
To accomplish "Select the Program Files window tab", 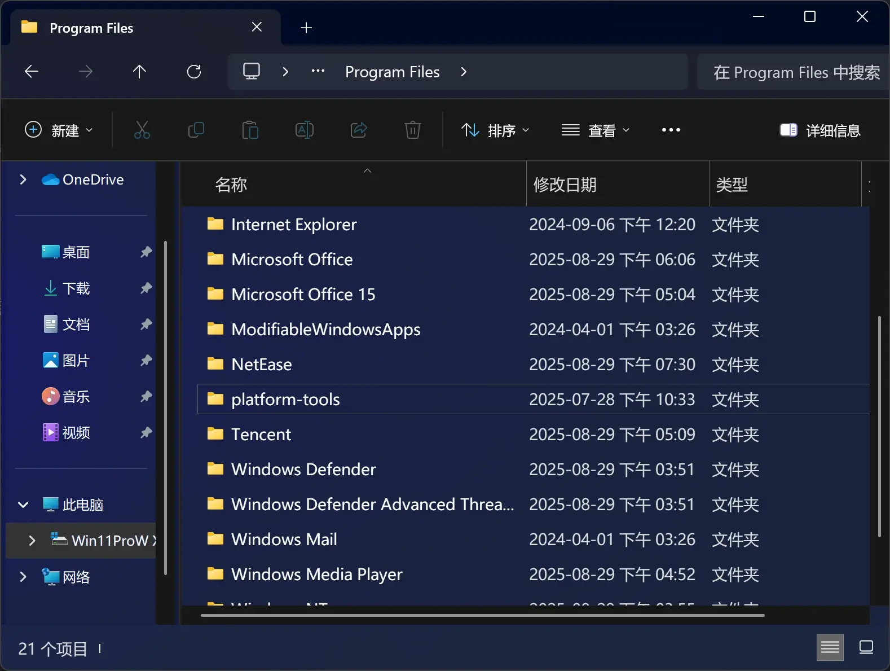I will click(146, 27).
